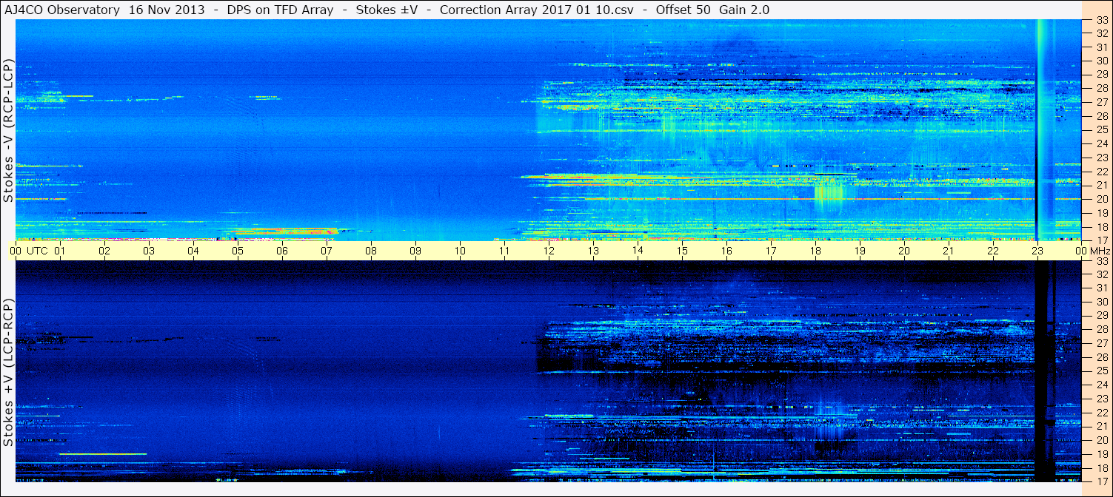Select hour 04 on the UTC time axis
Image resolution: width=1113 pixels, height=497 pixels.
[193, 251]
